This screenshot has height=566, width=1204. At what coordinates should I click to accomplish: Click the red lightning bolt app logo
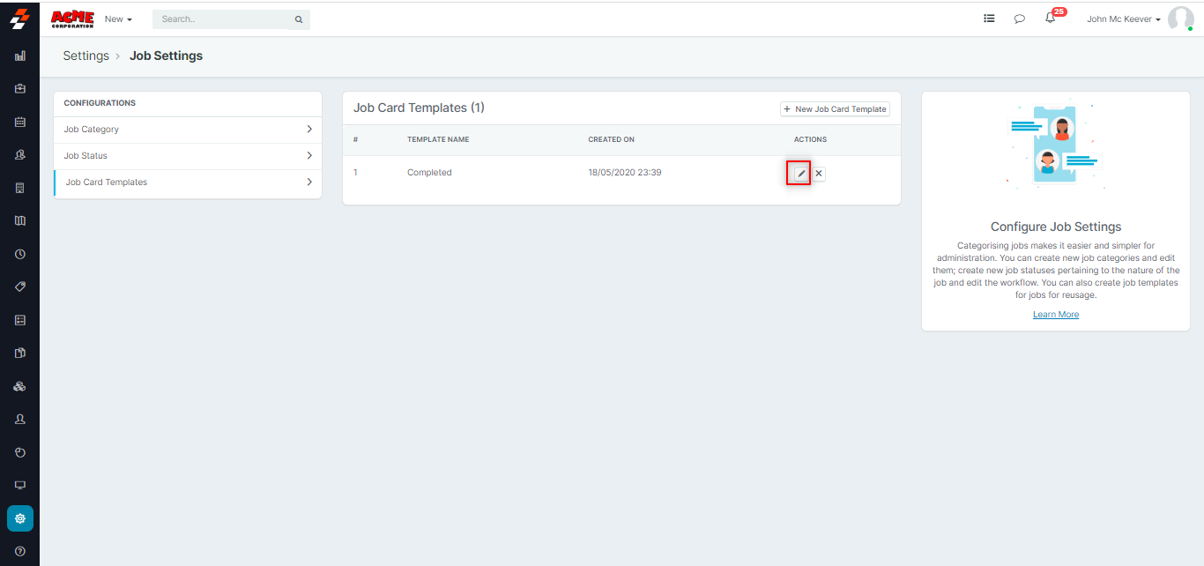[20, 18]
